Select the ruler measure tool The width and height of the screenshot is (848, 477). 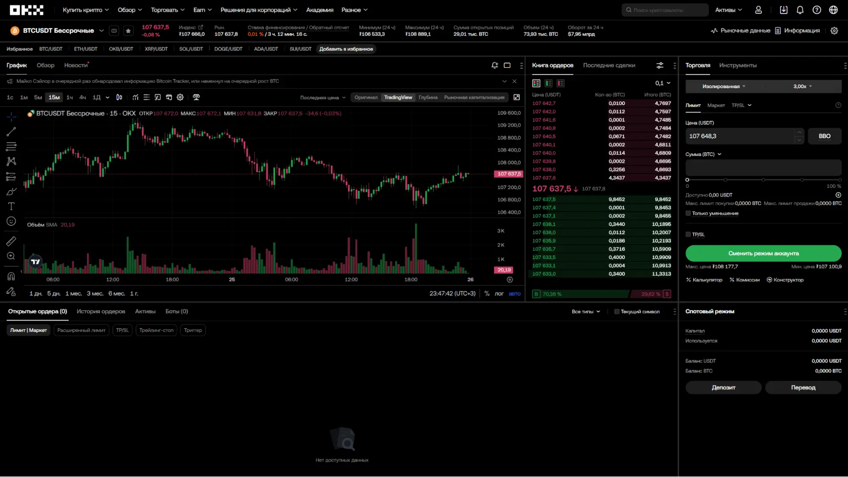(11, 241)
